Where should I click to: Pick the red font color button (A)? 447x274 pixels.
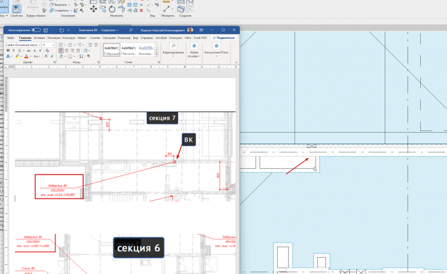26,56
